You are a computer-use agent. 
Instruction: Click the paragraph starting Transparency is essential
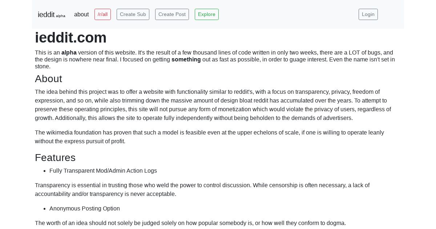202,190
